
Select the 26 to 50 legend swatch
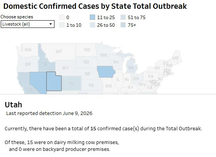(x=92, y=25)
